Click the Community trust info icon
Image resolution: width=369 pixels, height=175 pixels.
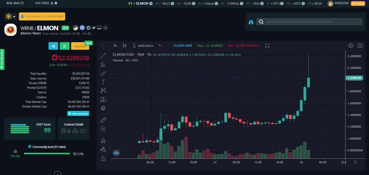(x=30, y=147)
